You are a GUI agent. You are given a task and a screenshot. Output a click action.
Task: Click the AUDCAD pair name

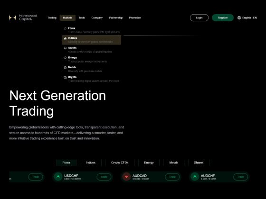[140, 176]
